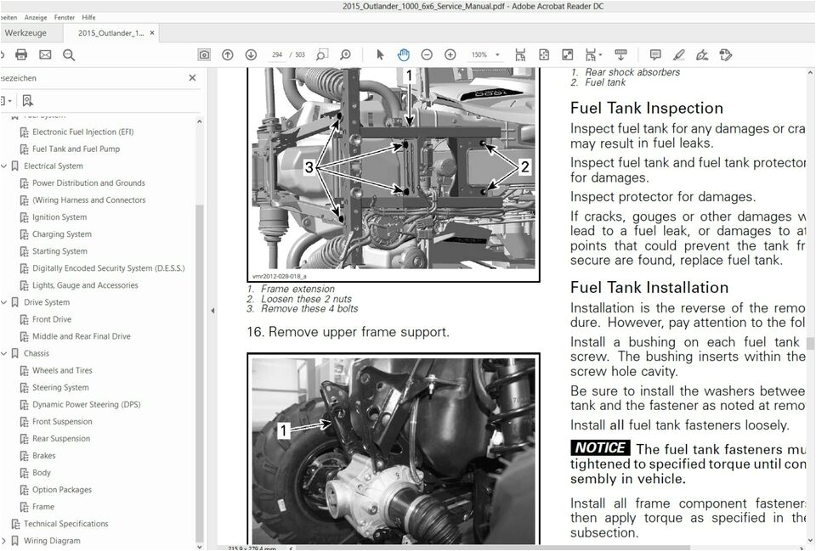This screenshot has height=551, width=816.
Task: Zoom out using the minus icon
Action: coord(427,54)
